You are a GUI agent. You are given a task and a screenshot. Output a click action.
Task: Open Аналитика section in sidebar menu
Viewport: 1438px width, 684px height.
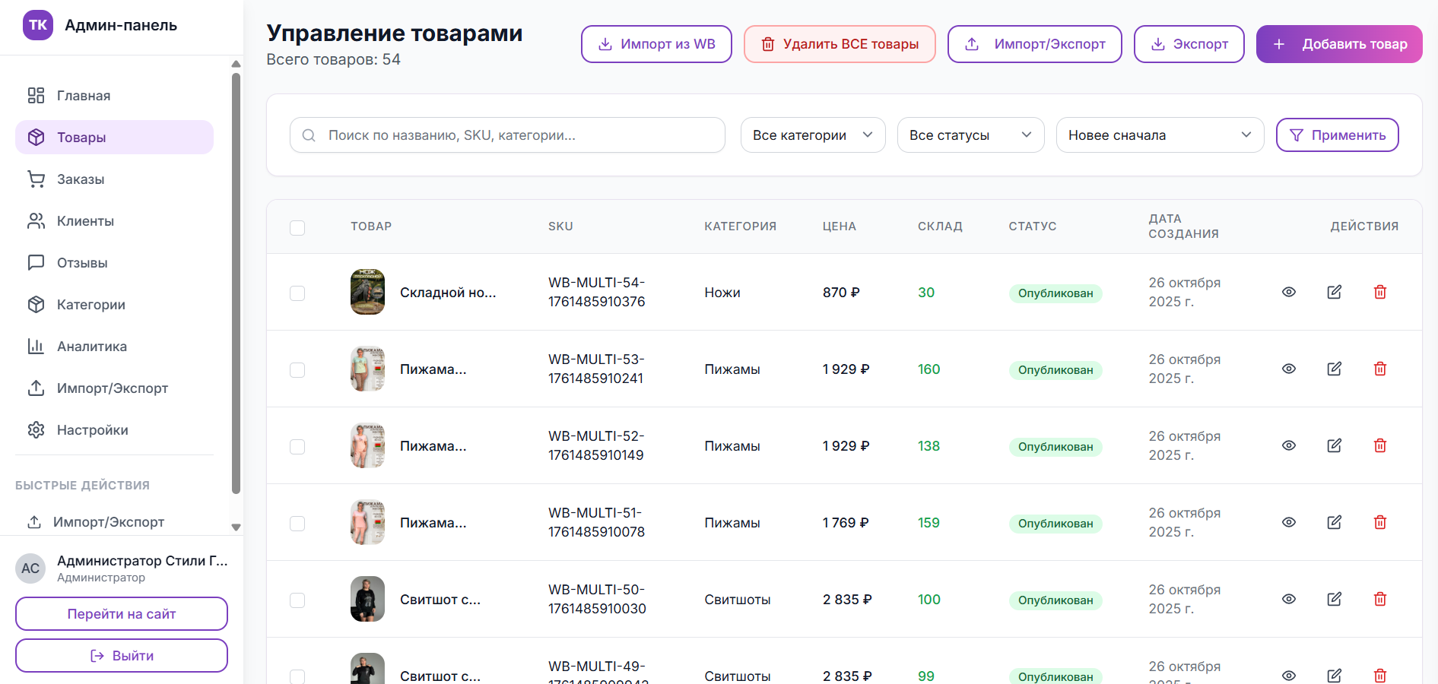[x=91, y=347]
